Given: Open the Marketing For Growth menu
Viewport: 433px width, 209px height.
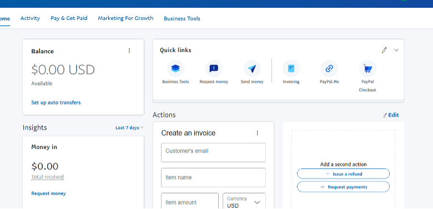Looking at the screenshot, I should pyautogui.click(x=125, y=18).
